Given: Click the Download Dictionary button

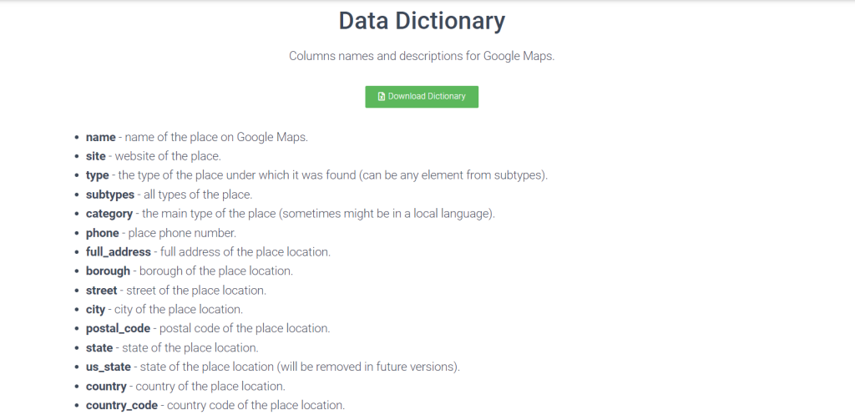Looking at the screenshot, I should (x=422, y=97).
